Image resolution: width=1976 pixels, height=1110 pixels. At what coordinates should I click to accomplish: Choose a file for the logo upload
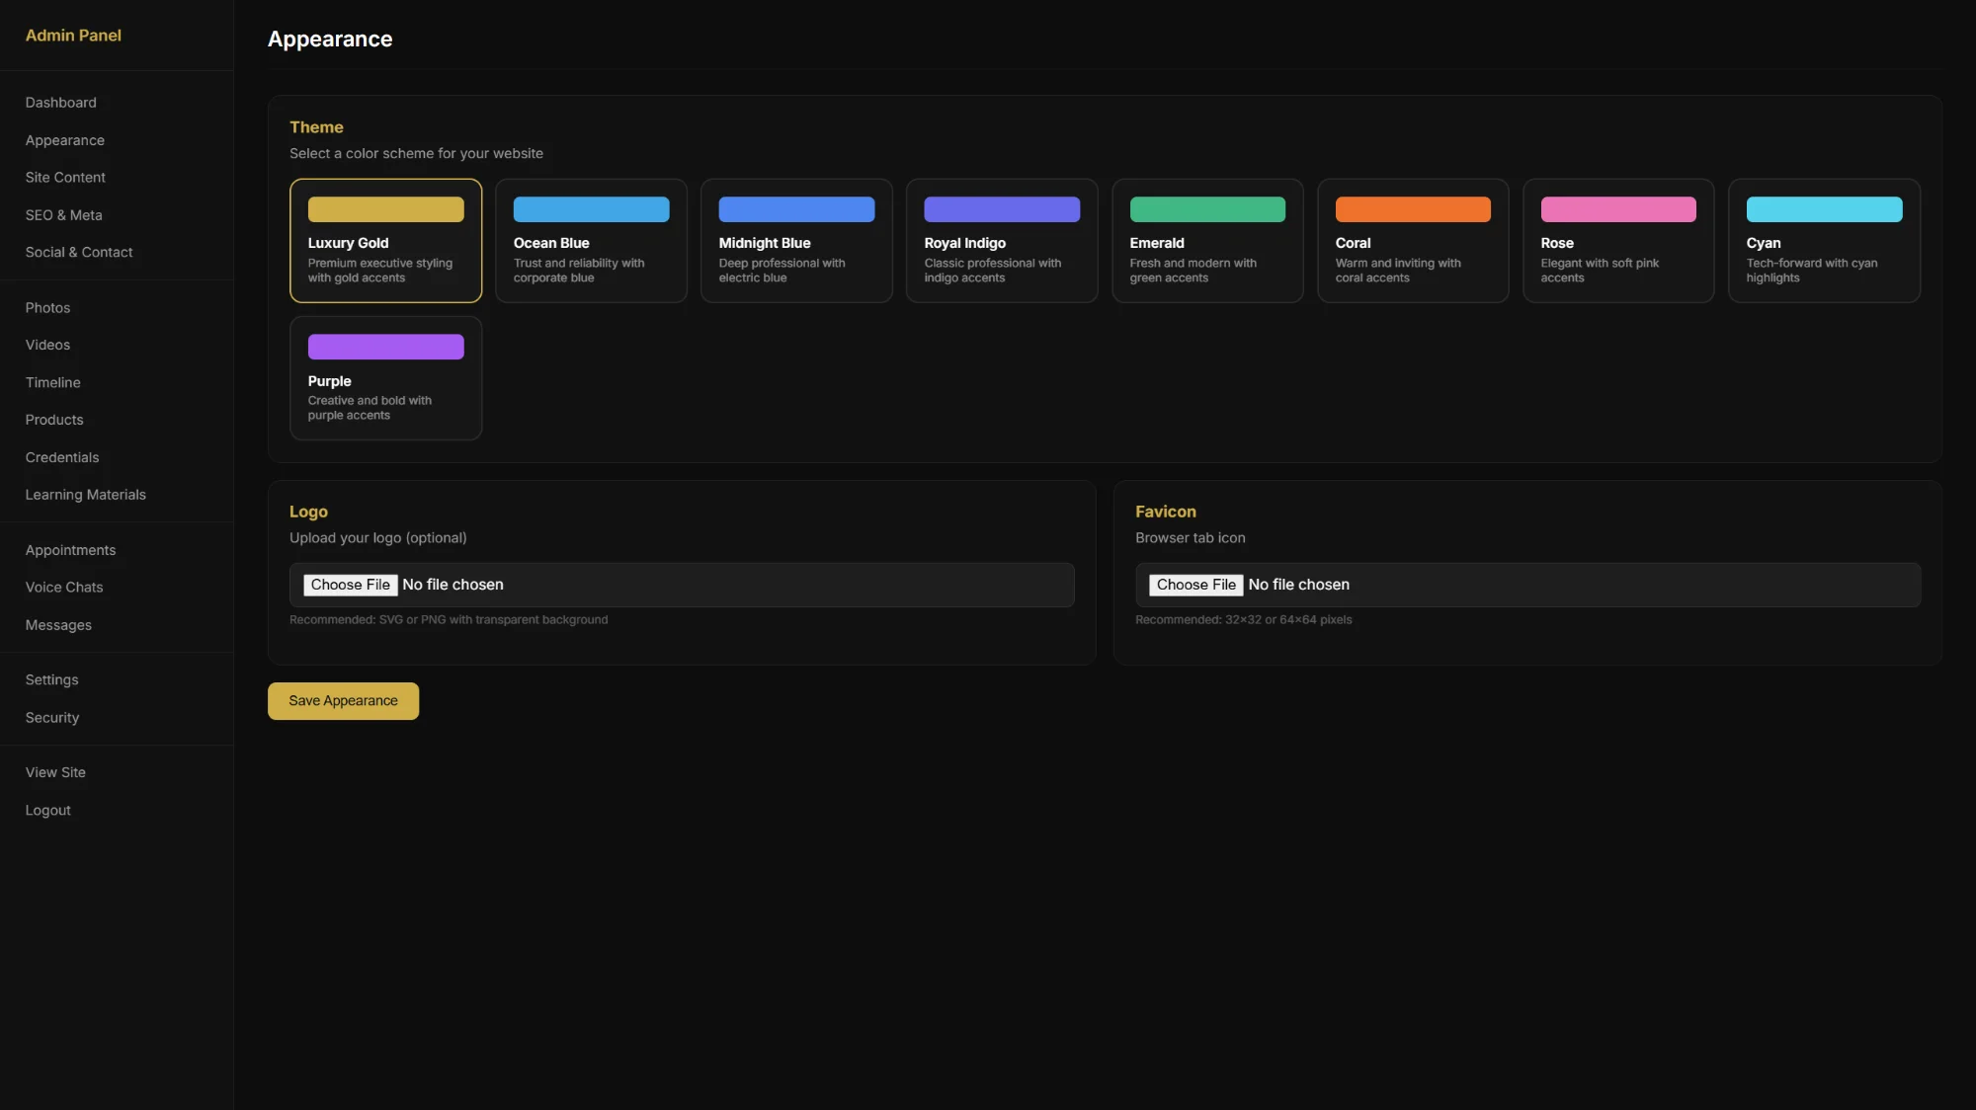(350, 585)
